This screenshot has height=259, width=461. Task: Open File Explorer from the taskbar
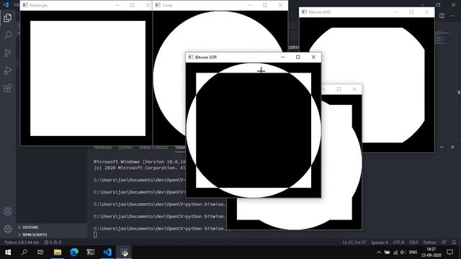(58, 253)
